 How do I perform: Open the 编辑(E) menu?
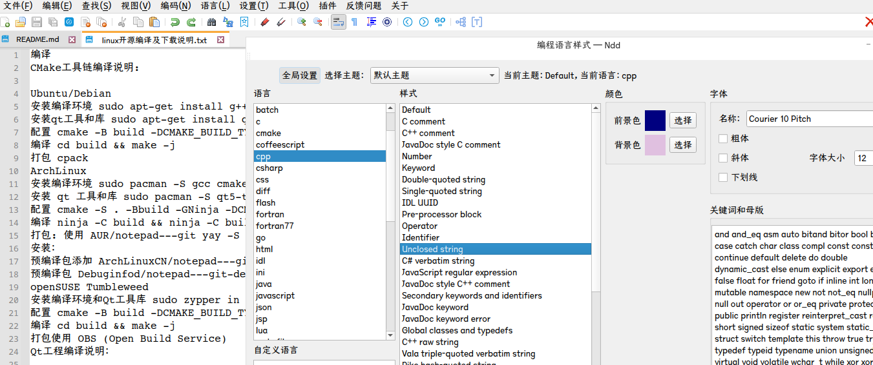click(58, 6)
